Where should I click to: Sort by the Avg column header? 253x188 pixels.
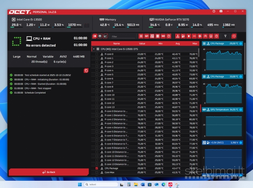(x=178, y=43)
